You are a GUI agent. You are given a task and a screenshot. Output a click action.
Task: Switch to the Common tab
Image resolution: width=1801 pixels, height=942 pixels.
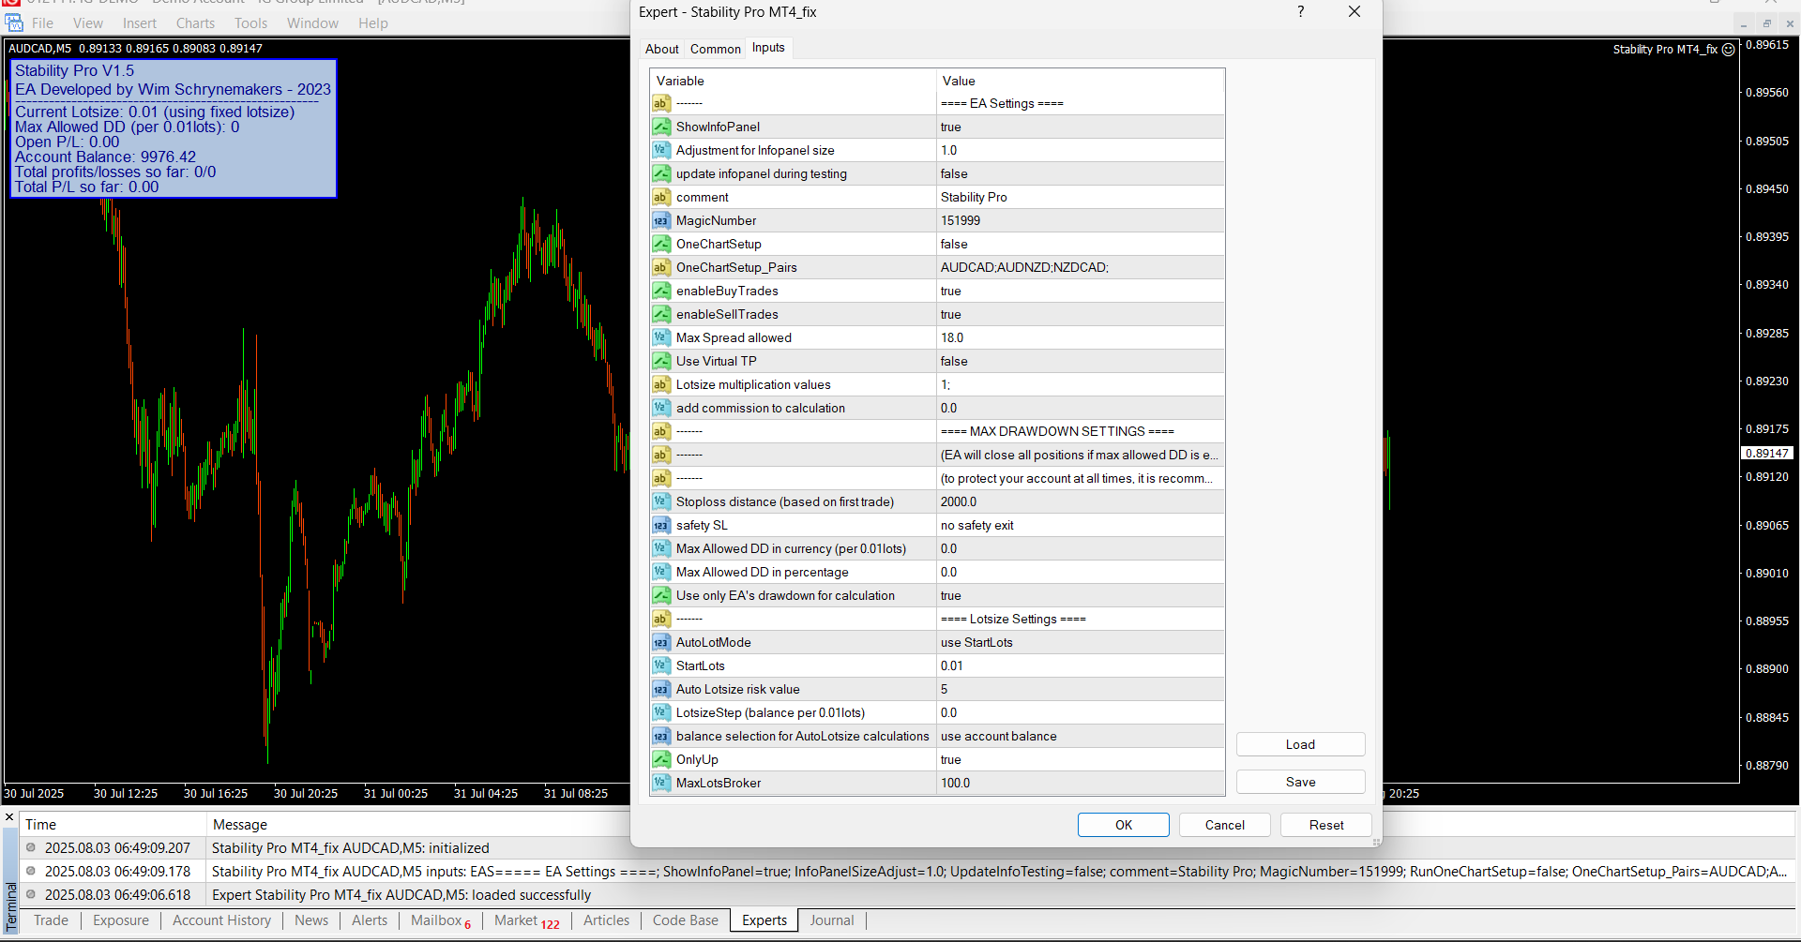(x=715, y=49)
